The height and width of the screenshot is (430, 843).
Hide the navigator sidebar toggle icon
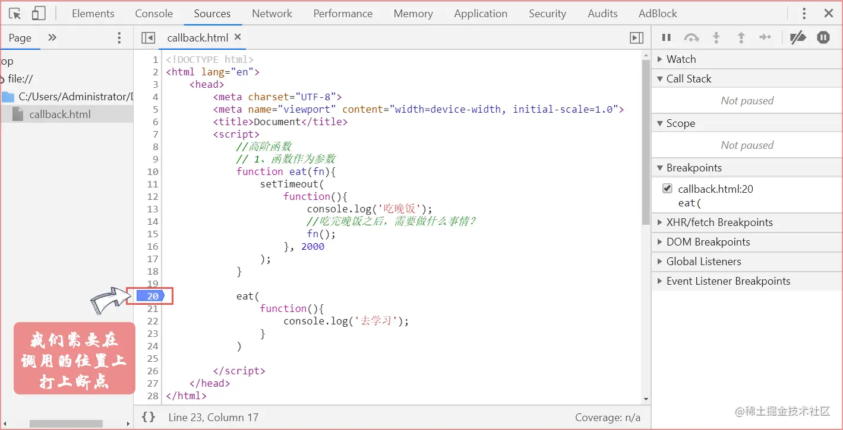pos(148,38)
